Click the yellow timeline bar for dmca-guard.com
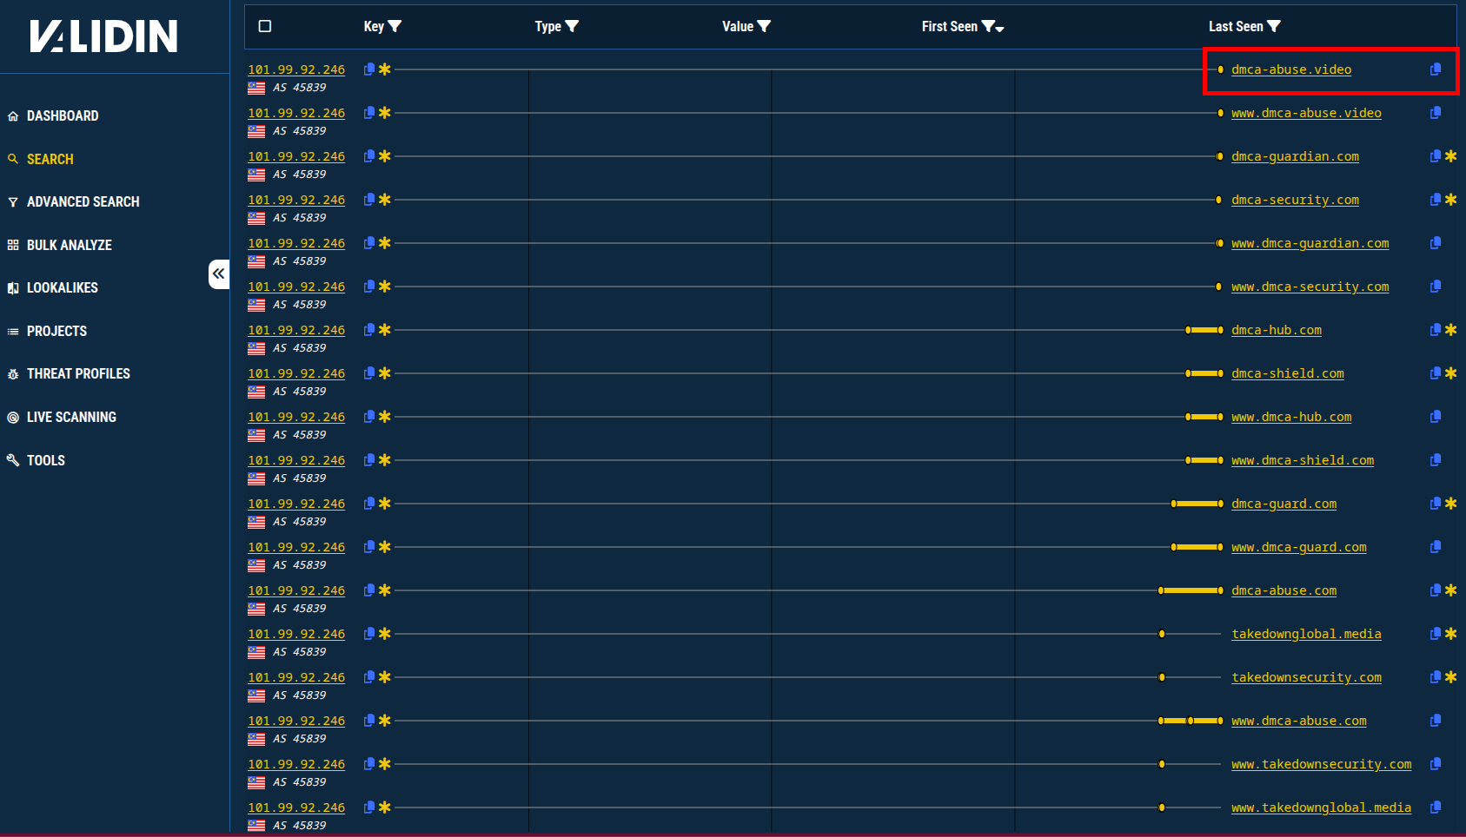Screen dimensions: 1466x837 [x=1197, y=504]
